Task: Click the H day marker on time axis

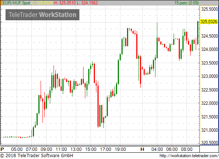Action: tap(142, 149)
